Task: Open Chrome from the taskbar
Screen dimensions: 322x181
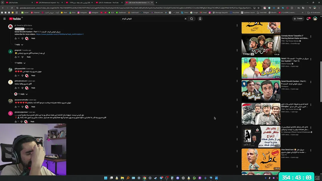Action: 144,178
